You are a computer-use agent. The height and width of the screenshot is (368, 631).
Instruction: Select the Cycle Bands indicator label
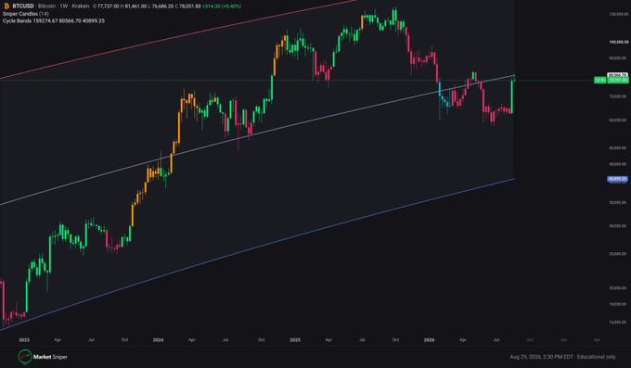[x=54, y=20]
